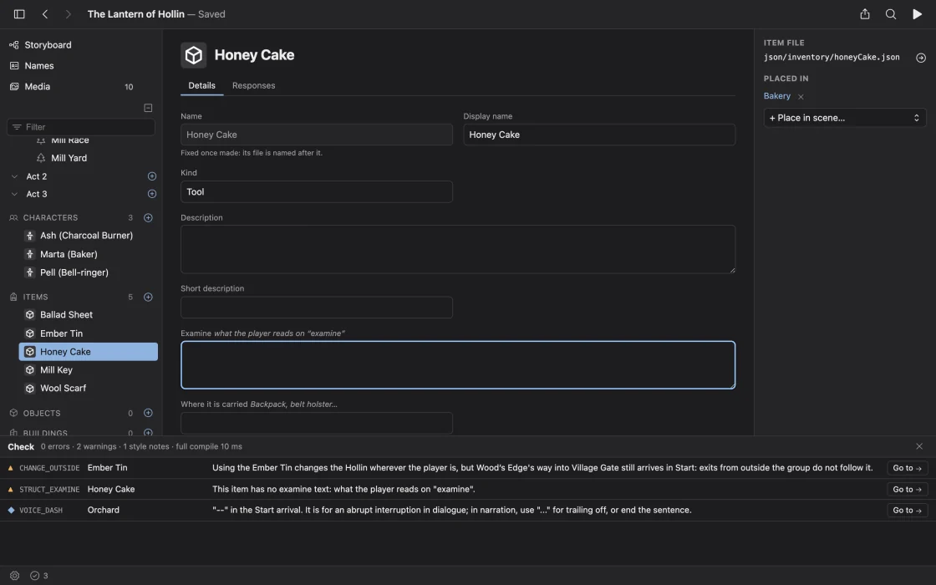
Task: Open the Storyboard view
Action: [48, 45]
